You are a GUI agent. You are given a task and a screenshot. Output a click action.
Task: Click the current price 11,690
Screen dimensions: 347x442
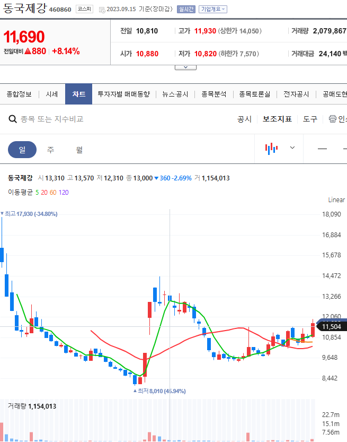24,37
